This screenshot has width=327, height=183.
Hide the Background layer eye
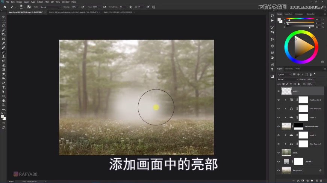point(279,170)
